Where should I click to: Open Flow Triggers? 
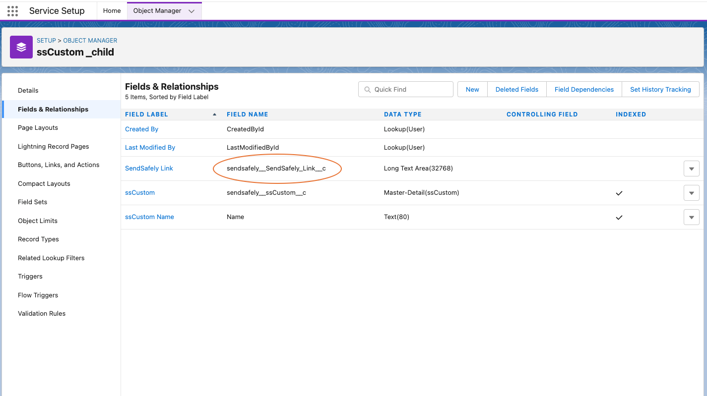[38, 295]
